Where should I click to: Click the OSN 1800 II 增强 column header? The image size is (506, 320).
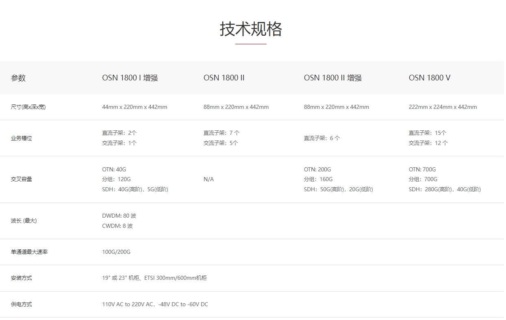click(332, 78)
